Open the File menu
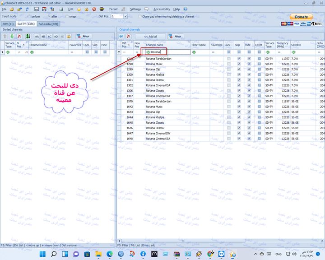 coord(4,9)
